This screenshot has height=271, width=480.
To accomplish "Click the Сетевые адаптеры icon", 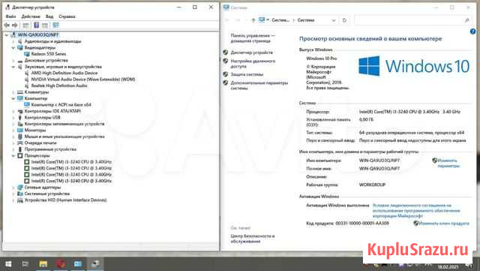I will (x=20, y=188).
